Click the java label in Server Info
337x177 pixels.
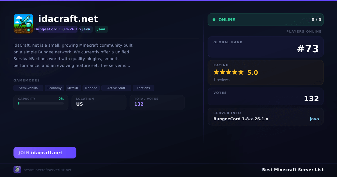click(314, 119)
